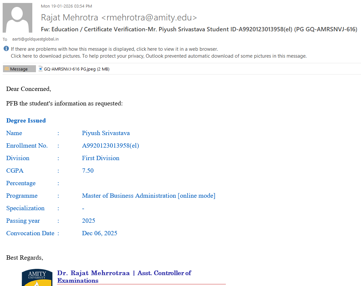Click the received date Mon 19-01-2026
361x286 pixels.
pos(66,6)
